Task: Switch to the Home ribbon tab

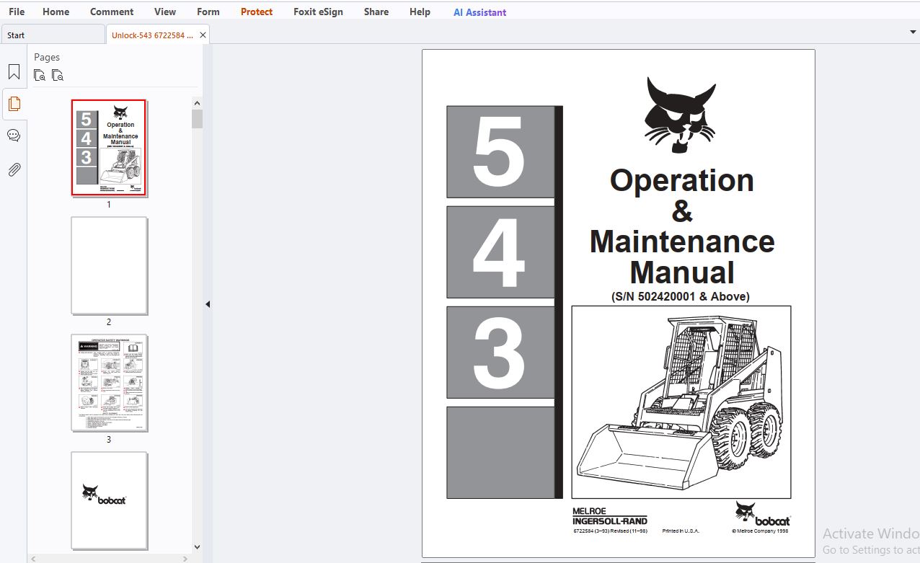Action: pyautogui.click(x=56, y=12)
